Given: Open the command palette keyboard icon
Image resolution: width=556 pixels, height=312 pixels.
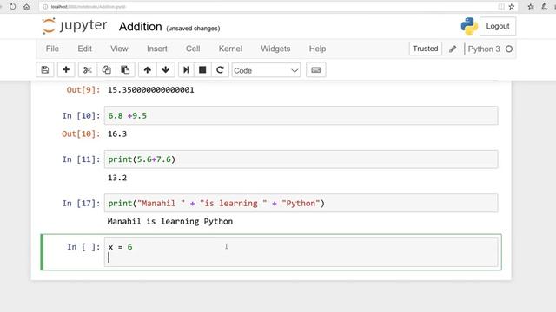Looking at the screenshot, I should [x=316, y=70].
